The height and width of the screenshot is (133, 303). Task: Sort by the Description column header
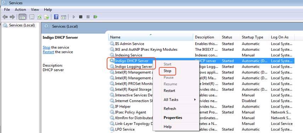point(207,37)
